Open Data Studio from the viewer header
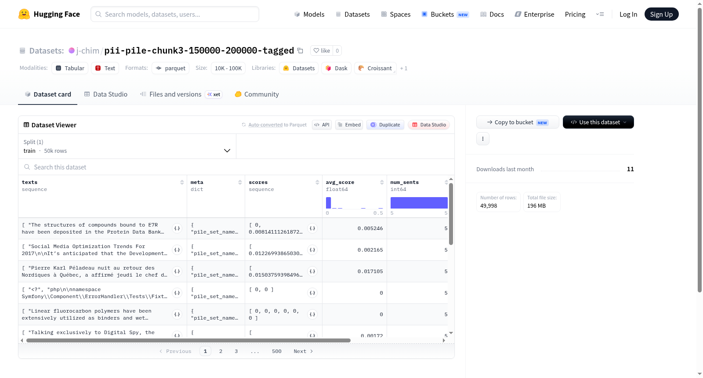 429,125
